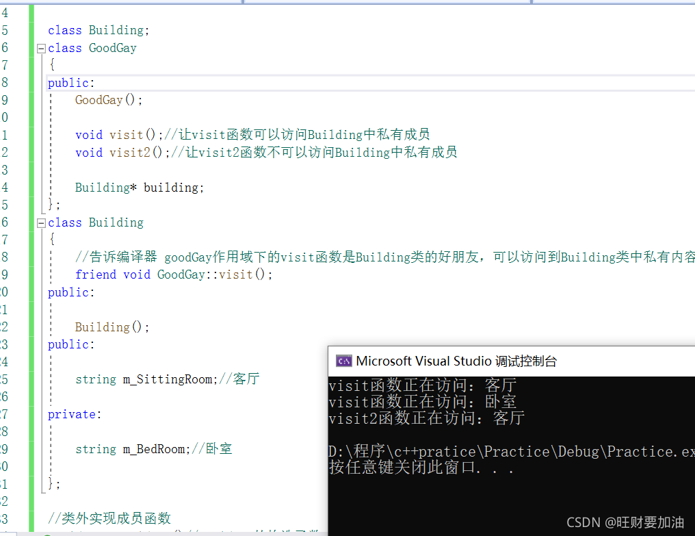Click the 'class Building' definition header text
Viewport: 695px width, 536px height.
click(96, 222)
